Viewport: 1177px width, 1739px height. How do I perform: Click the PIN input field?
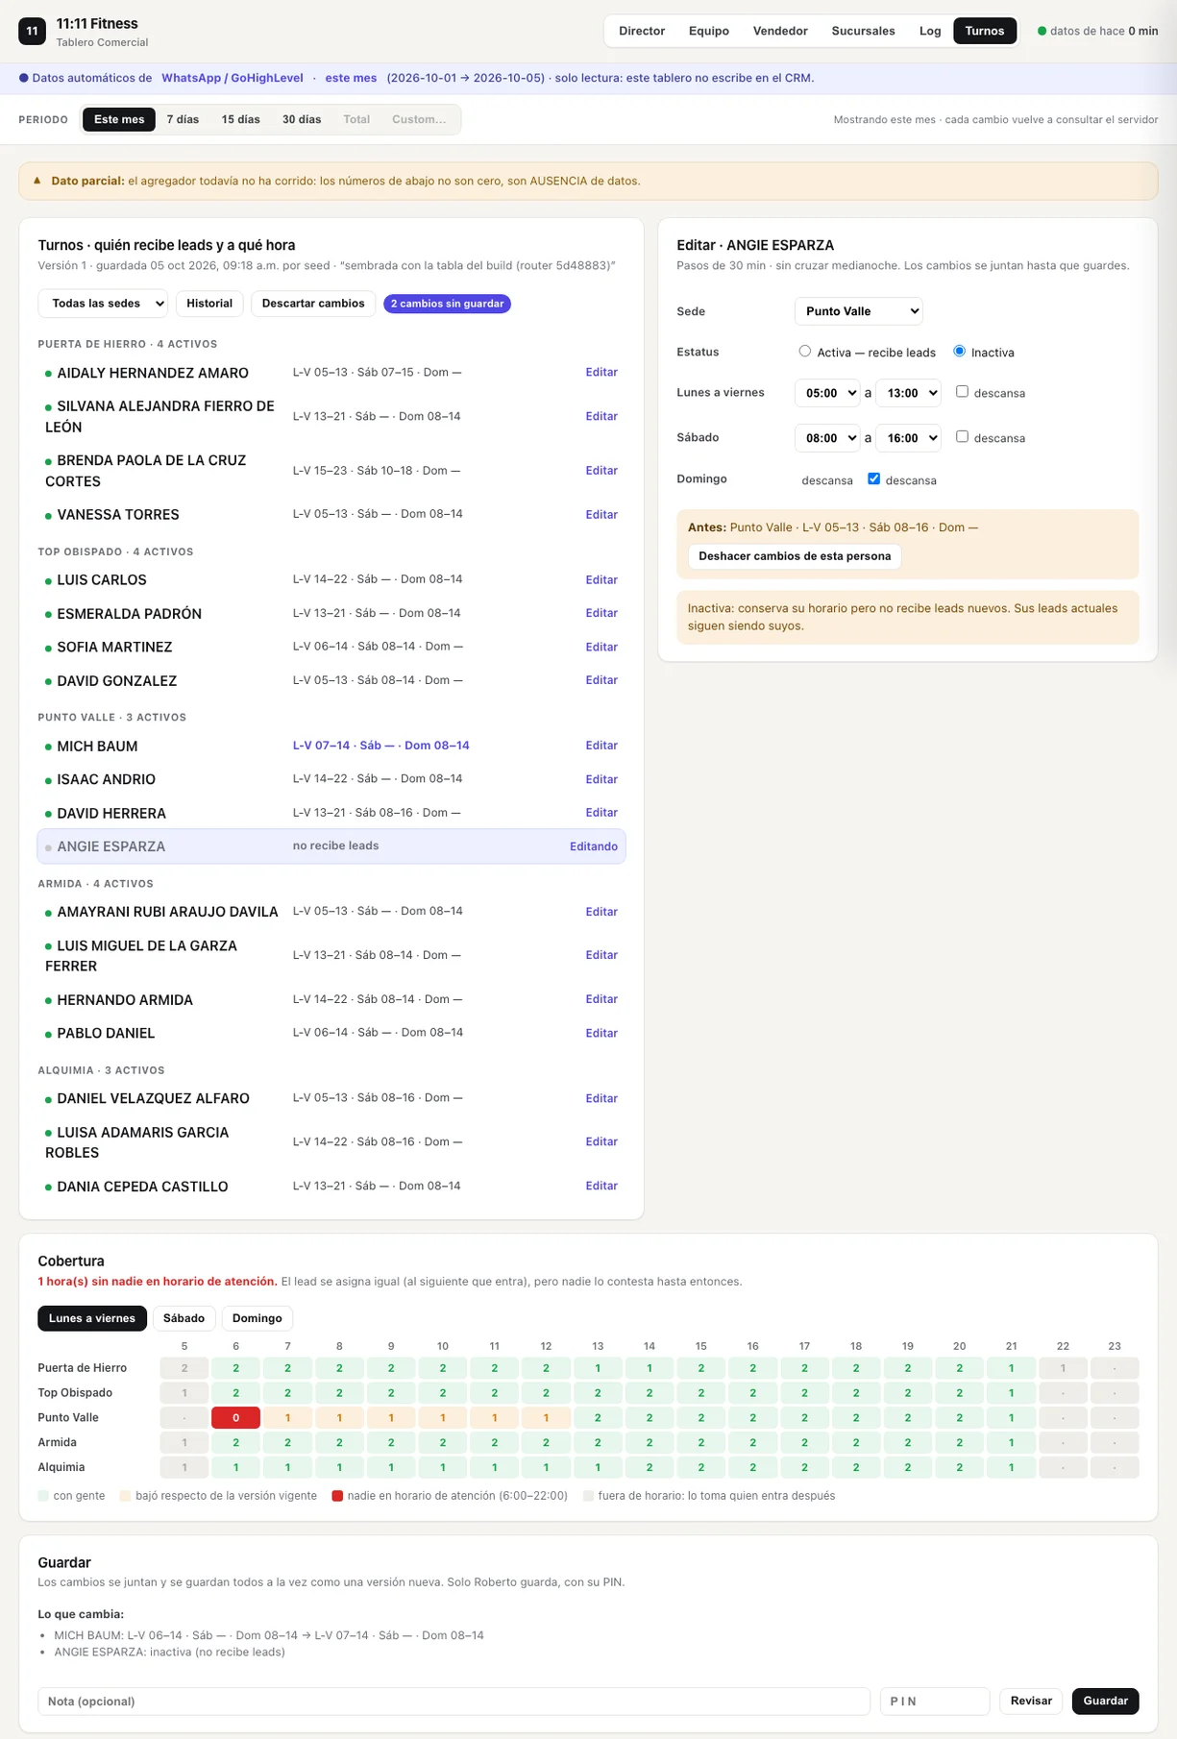point(935,1701)
